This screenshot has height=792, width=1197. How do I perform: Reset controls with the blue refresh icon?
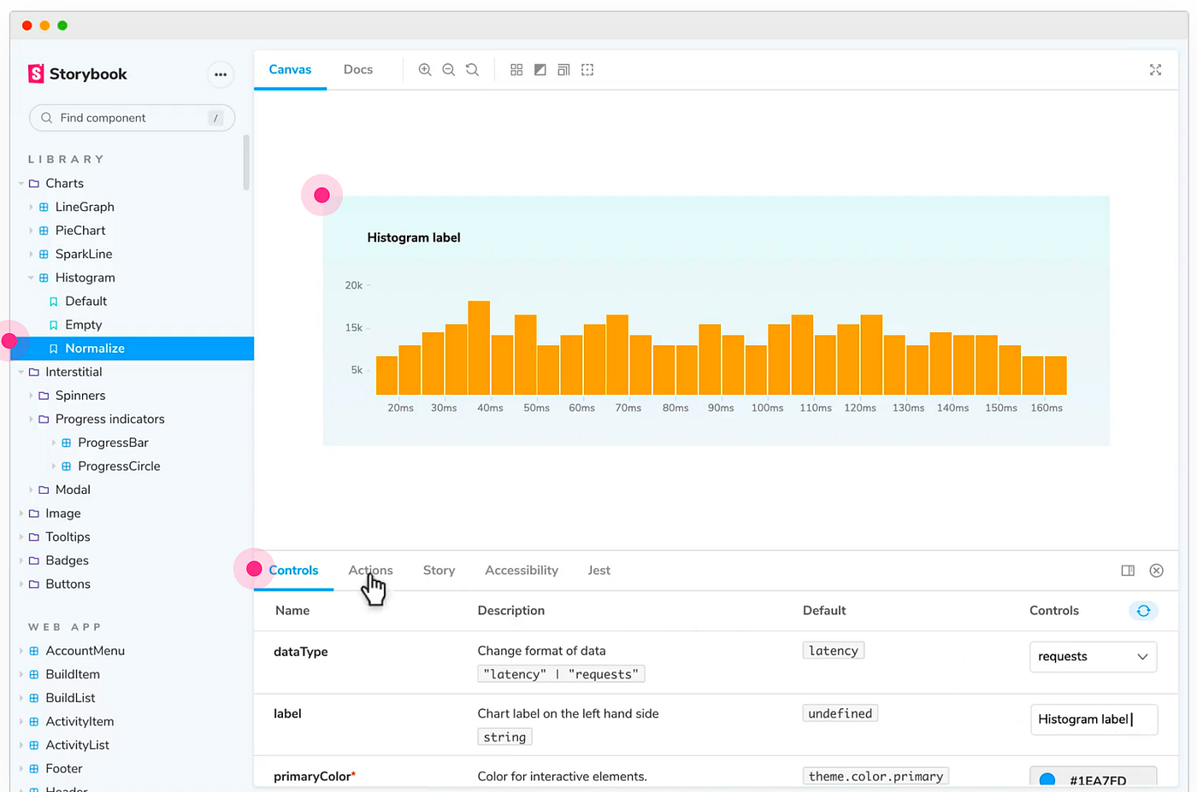1143,611
